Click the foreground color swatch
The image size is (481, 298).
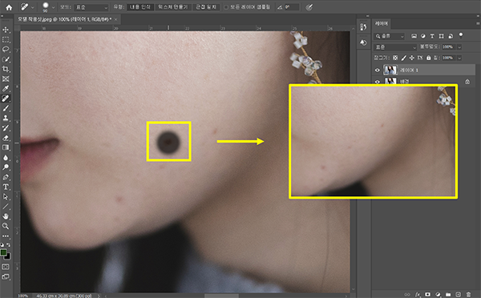[x=3, y=252]
